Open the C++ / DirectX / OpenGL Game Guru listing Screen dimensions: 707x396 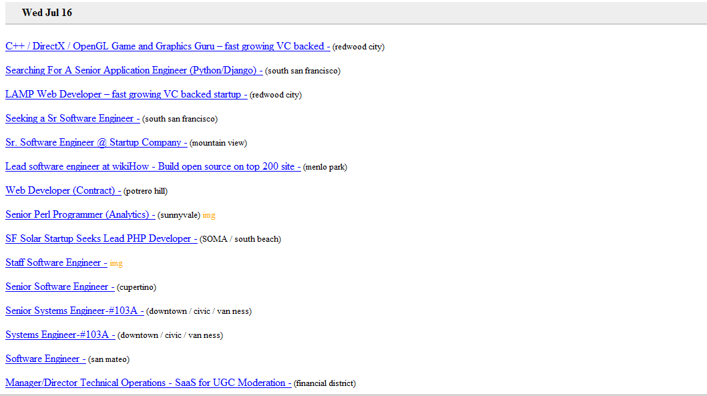click(168, 47)
